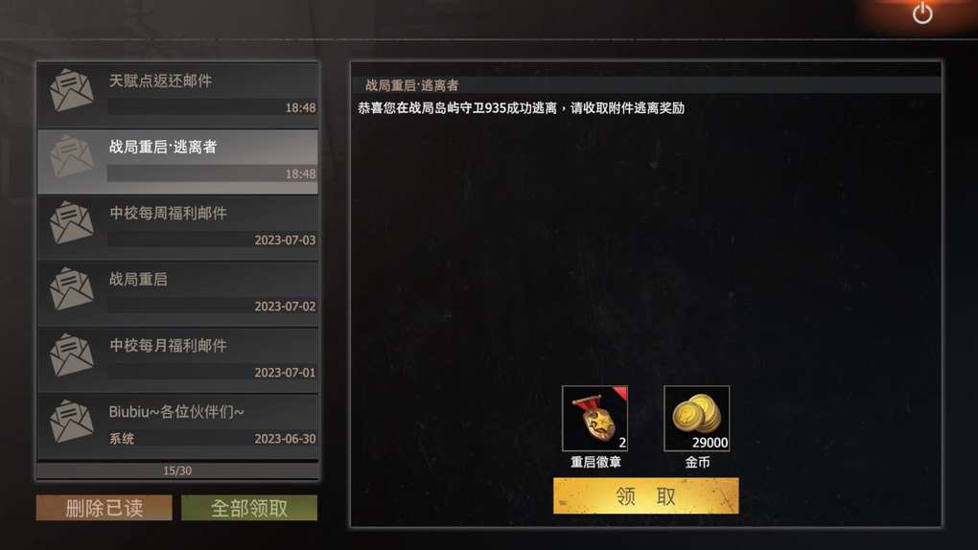Click 全部领取 to claim all mail
The width and height of the screenshot is (978, 550).
coord(249,508)
